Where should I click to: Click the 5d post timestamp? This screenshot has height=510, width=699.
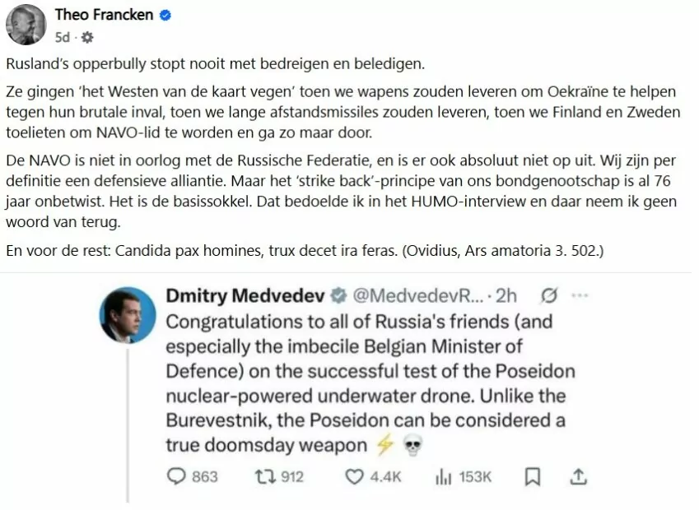point(63,37)
